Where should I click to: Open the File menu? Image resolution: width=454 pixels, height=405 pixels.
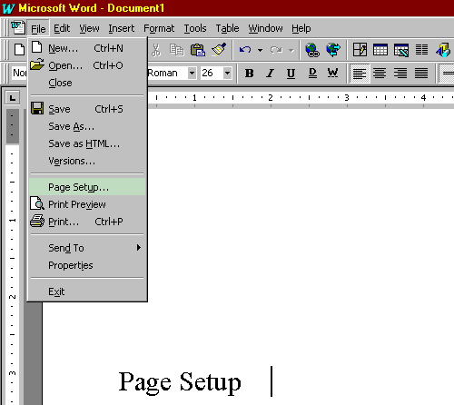pyautogui.click(x=38, y=29)
